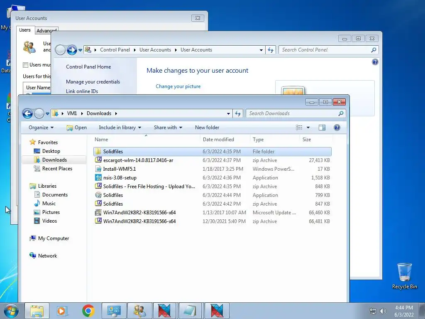425x319 pixels.
Task: Sort by the Date modified column
Action: click(225, 140)
